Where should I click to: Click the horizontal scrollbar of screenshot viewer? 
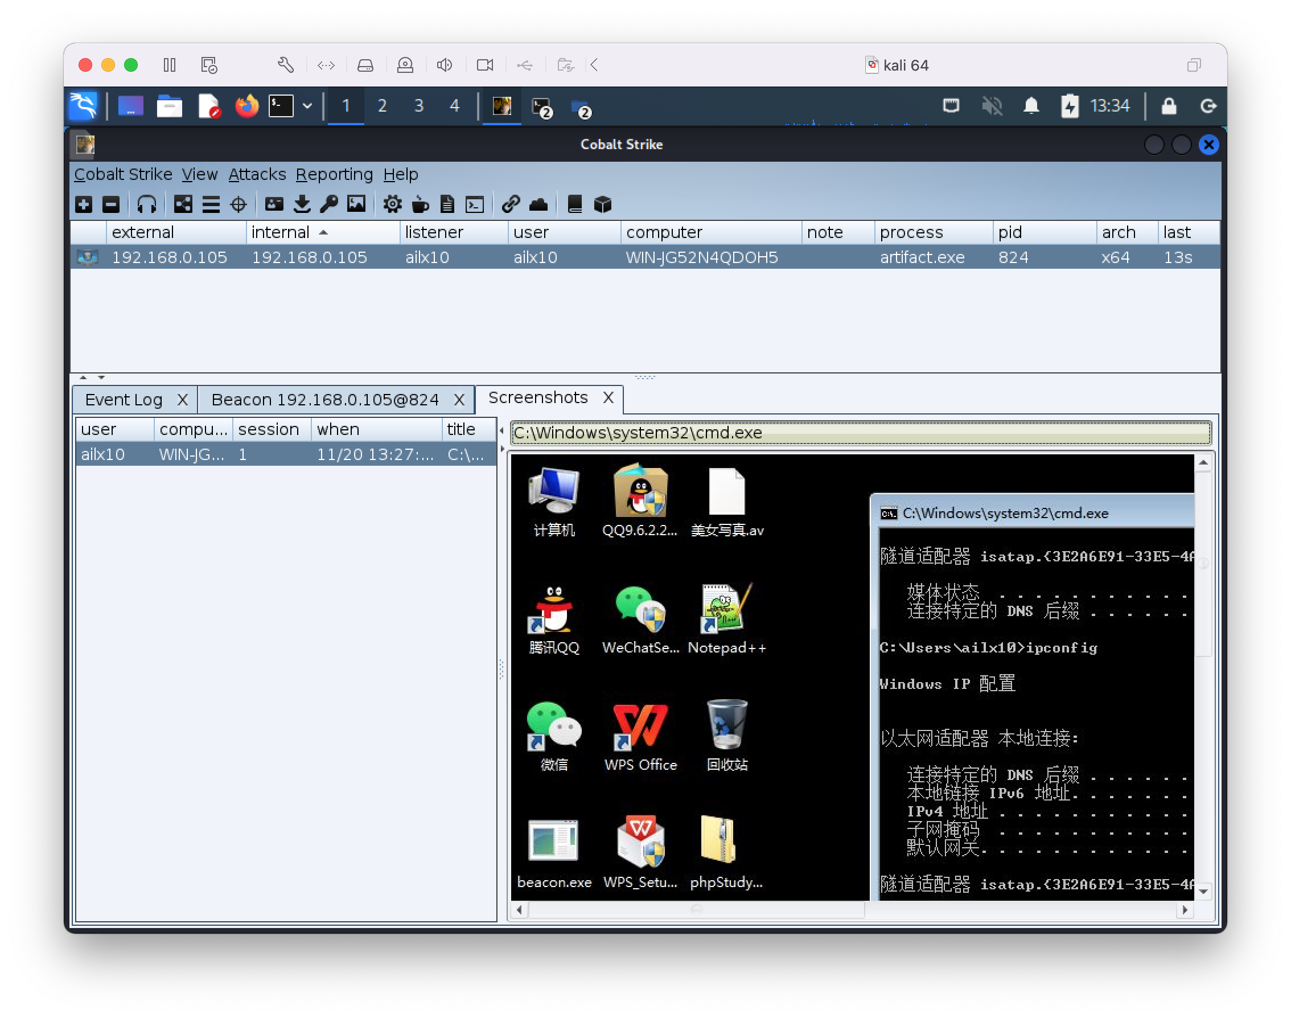point(696,909)
